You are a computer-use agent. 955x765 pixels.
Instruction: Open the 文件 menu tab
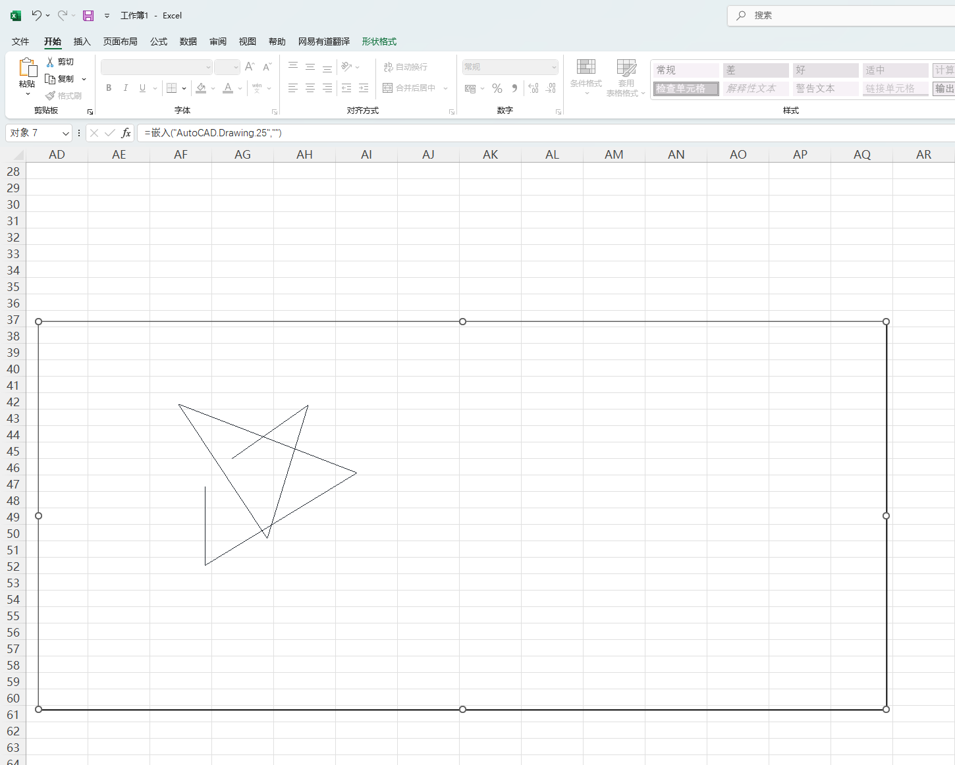coord(20,41)
